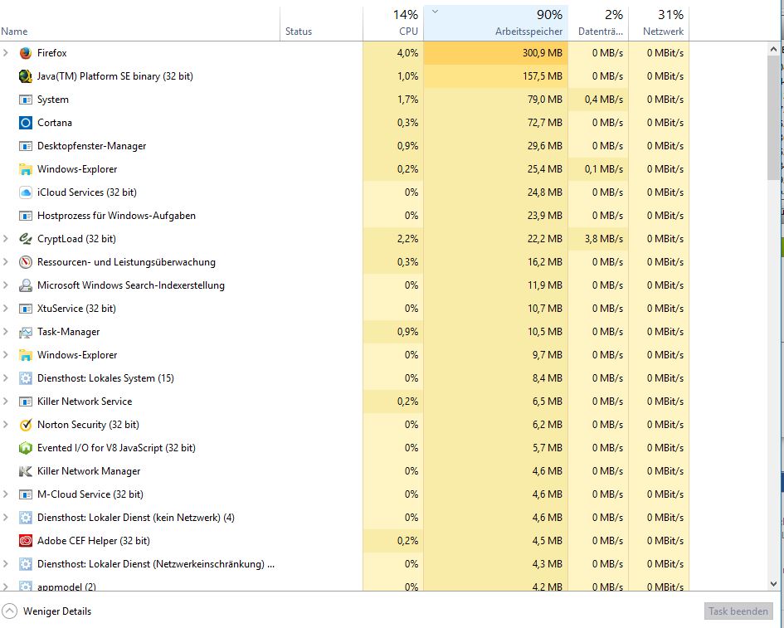Image resolution: width=784 pixels, height=628 pixels.
Task: Click the Killer Network Service icon
Action: [x=26, y=402]
